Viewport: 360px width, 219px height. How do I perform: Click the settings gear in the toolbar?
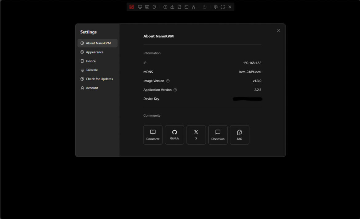[x=216, y=7]
